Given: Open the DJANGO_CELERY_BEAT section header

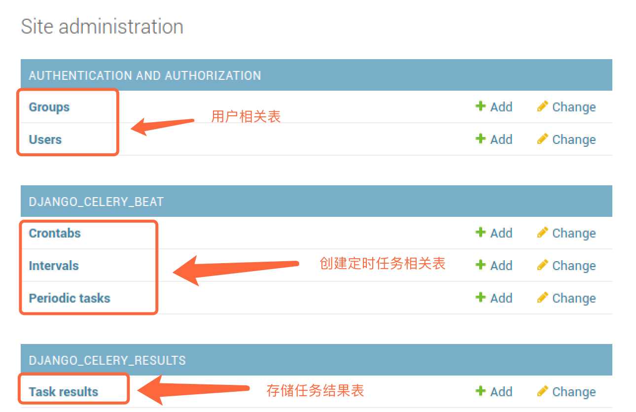Looking at the screenshot, I should point(96,202).
